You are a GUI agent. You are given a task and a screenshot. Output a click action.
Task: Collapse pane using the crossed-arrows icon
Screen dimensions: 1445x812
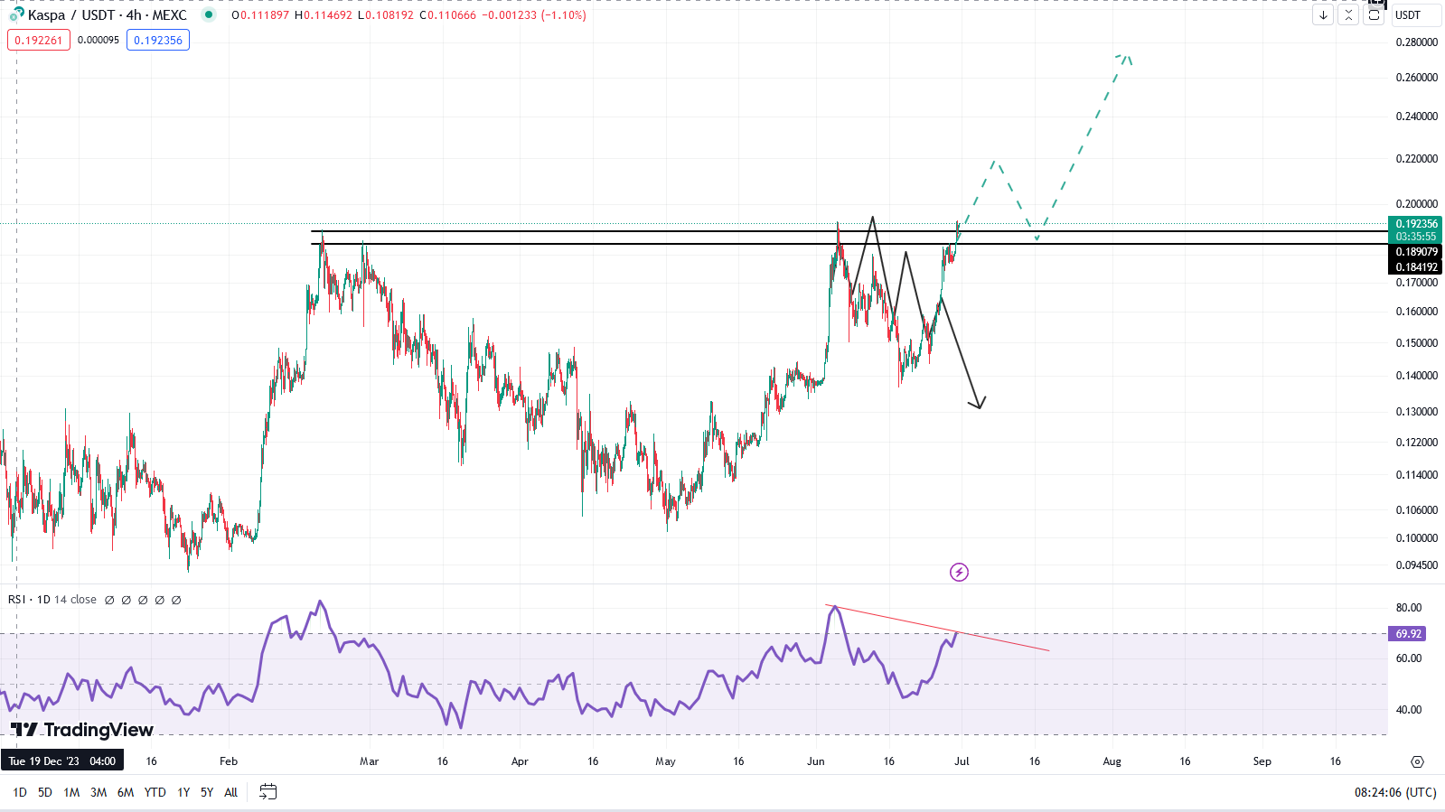pos(1348,15)
